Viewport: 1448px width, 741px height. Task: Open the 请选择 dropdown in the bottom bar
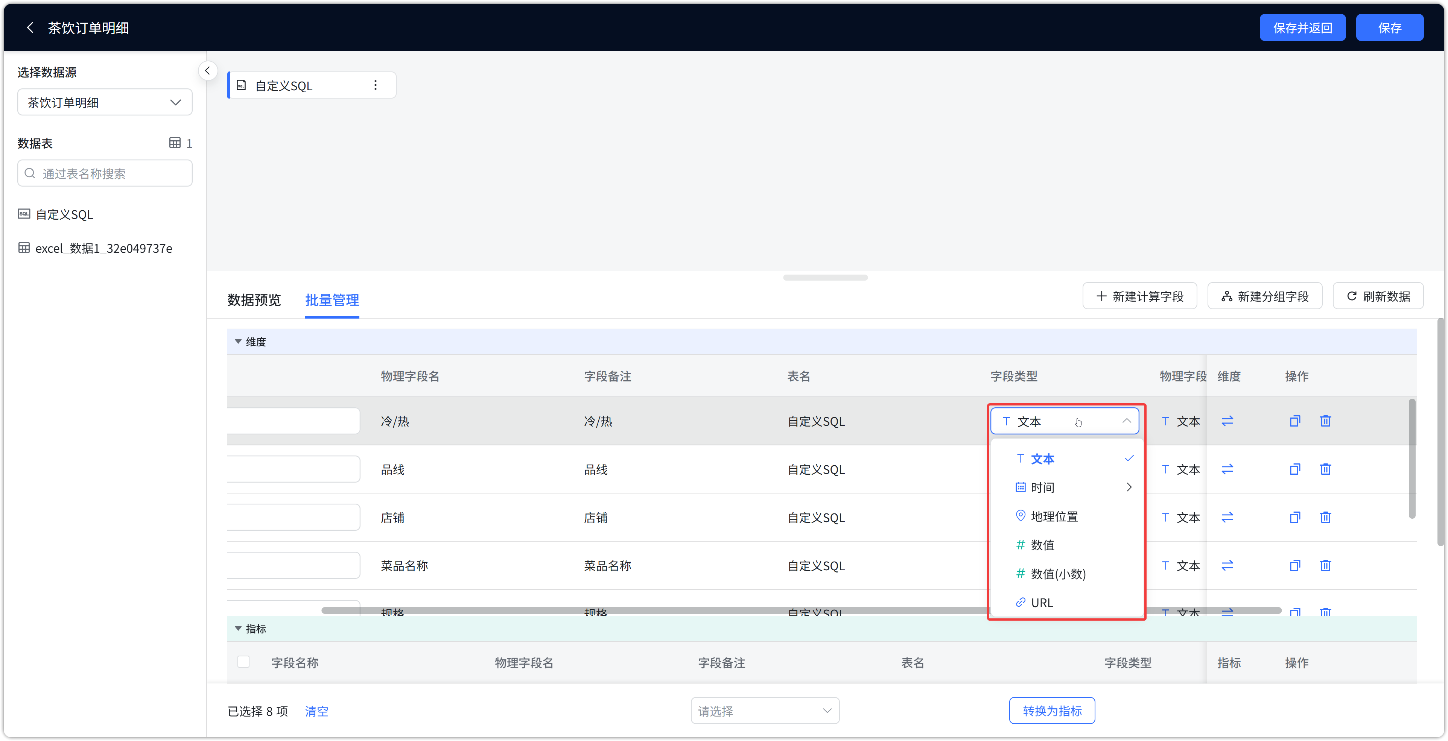[765, 711]
